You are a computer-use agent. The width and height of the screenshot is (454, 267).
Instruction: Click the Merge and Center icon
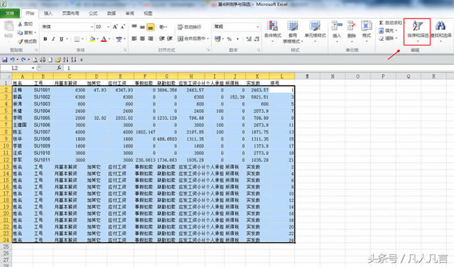pos(180,39)
